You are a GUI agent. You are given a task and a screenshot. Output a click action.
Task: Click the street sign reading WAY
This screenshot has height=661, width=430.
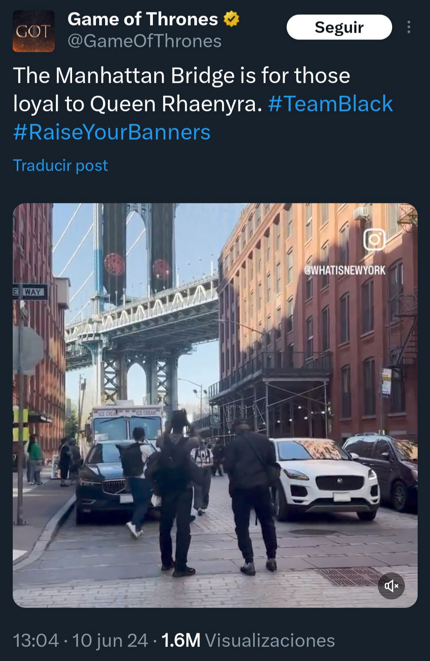pyautogui.click(x=31, y=292)
